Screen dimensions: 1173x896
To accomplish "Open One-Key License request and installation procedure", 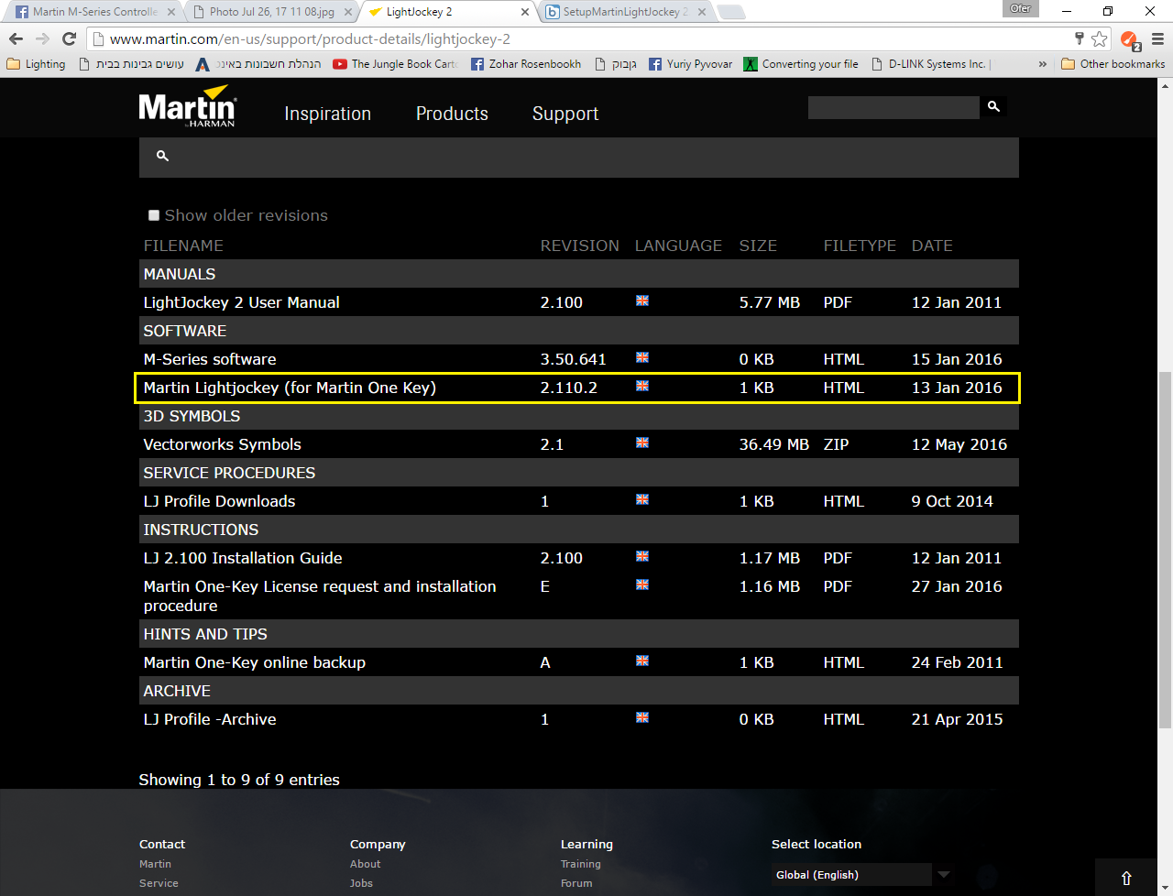I will point(320,596).
